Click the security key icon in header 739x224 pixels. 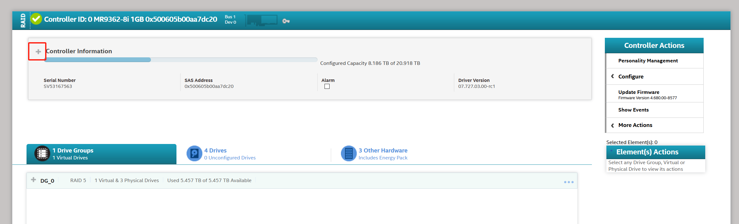(286, 21)
